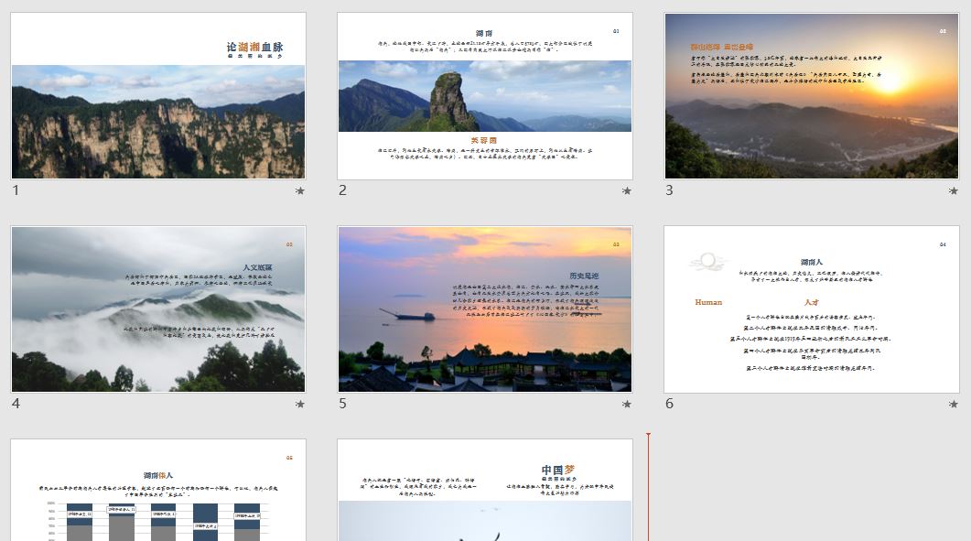Viewport: 971px width, 541px height.
Task: Open the 湖南 overview slide thumbnail
Action: [485, 95]
